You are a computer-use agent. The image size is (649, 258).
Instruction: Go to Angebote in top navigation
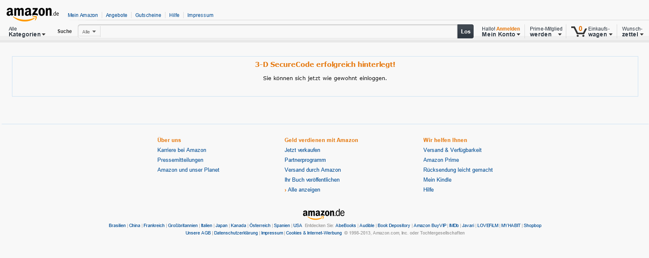(117, 15)
